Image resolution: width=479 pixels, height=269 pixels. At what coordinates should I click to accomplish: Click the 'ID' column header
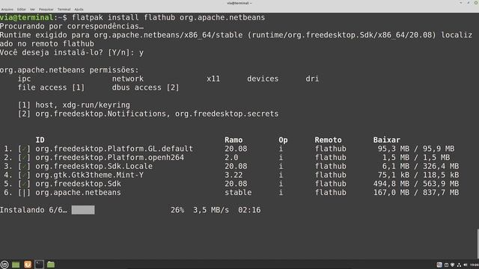click(40, 140)
